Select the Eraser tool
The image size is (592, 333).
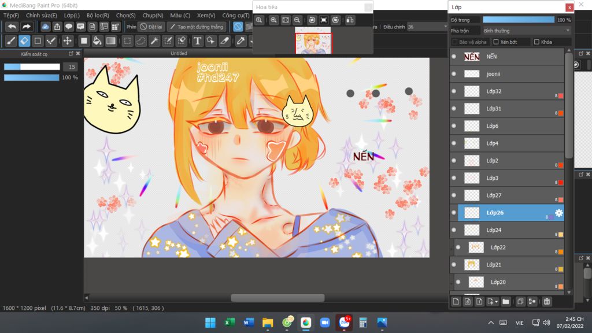24,41
